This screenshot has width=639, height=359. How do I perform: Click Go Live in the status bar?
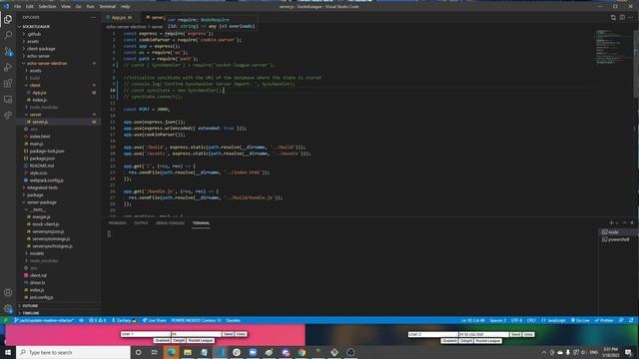click(580, 320)
